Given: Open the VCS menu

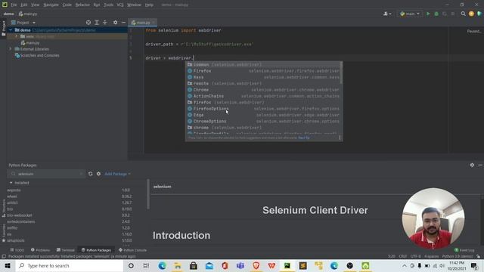Looking at the screenshot, I should pos(120,5).
